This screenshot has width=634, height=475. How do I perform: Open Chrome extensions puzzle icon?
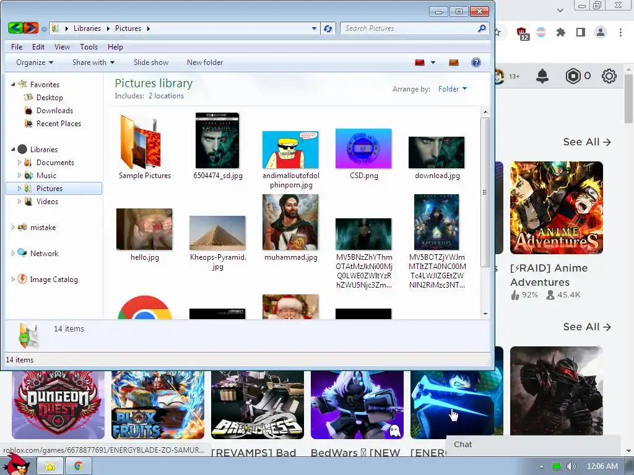(560, 32)
